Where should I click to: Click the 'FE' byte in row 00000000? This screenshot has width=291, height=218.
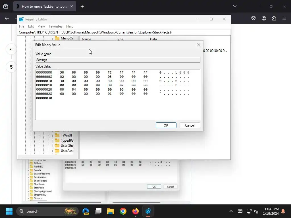coord(110,72)
